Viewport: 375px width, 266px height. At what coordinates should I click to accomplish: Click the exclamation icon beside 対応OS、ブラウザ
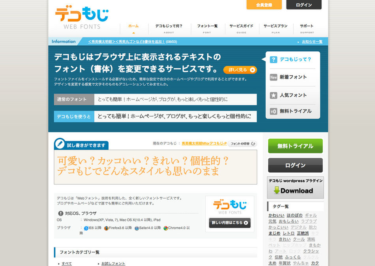(x=61, y=214)
